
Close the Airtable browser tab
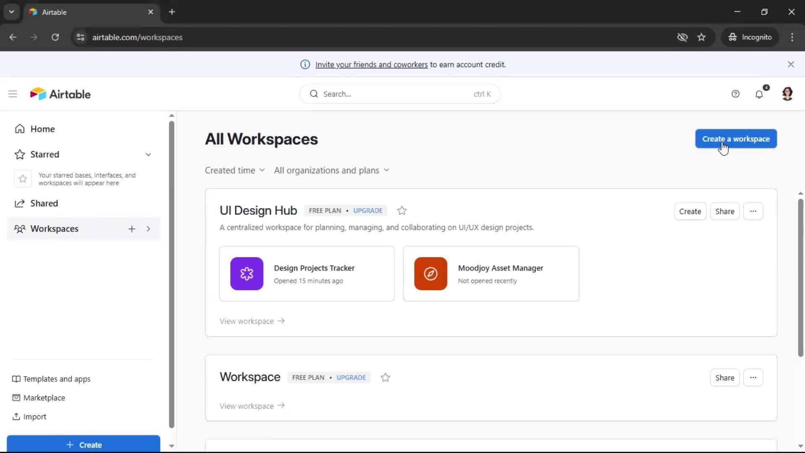point(151,12)
